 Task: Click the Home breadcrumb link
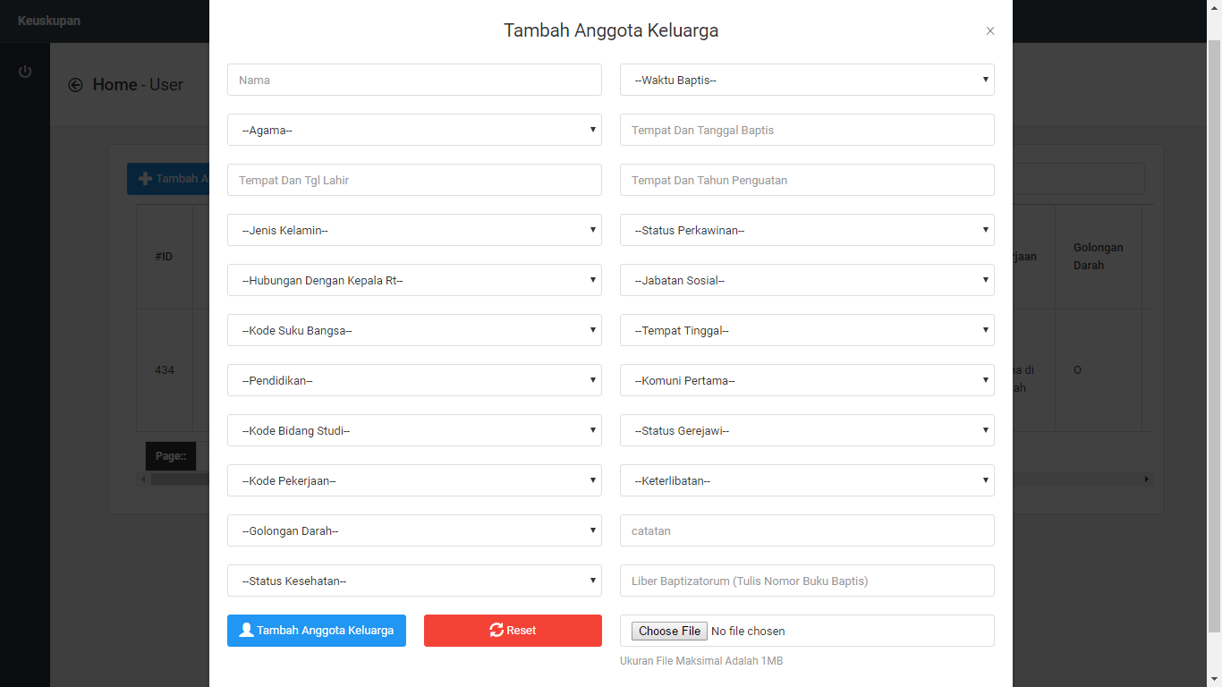tap(115, 85)
